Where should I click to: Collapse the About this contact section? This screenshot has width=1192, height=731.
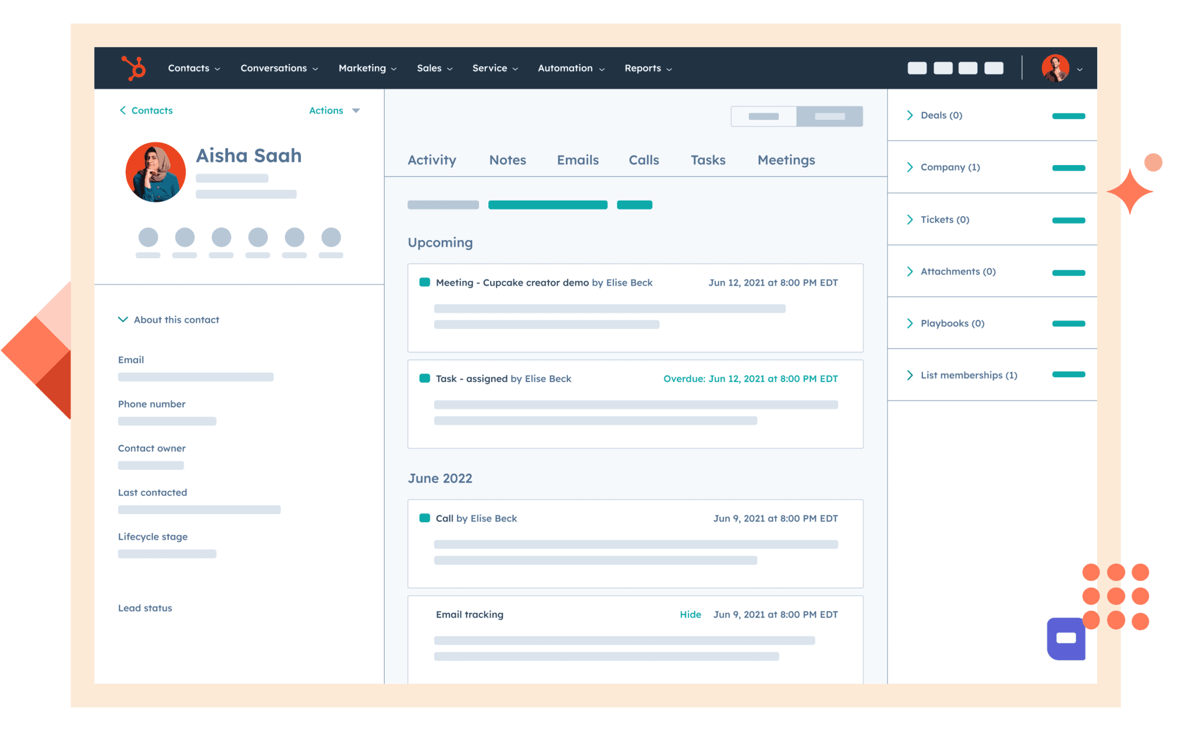[169, 319]
